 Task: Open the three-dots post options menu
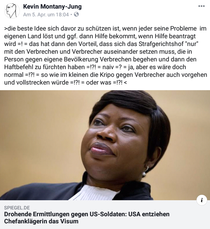(201, 6)
